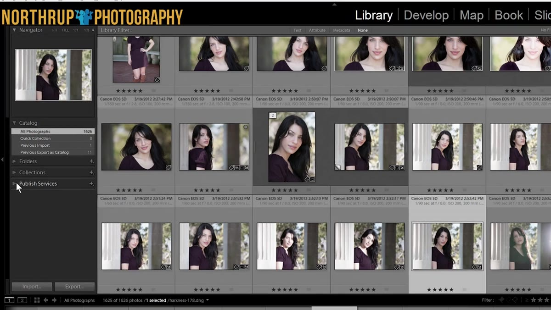This screenshot has height=310, width=551.
Task: Select All Photographs in Catalog
Action: pos(53,132)
